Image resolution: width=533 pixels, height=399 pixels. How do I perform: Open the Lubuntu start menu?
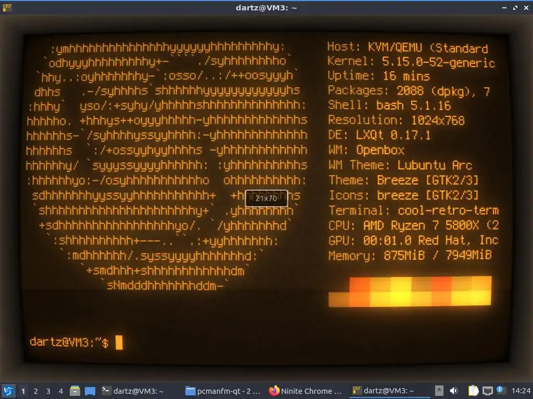click(x=8, y=391)
